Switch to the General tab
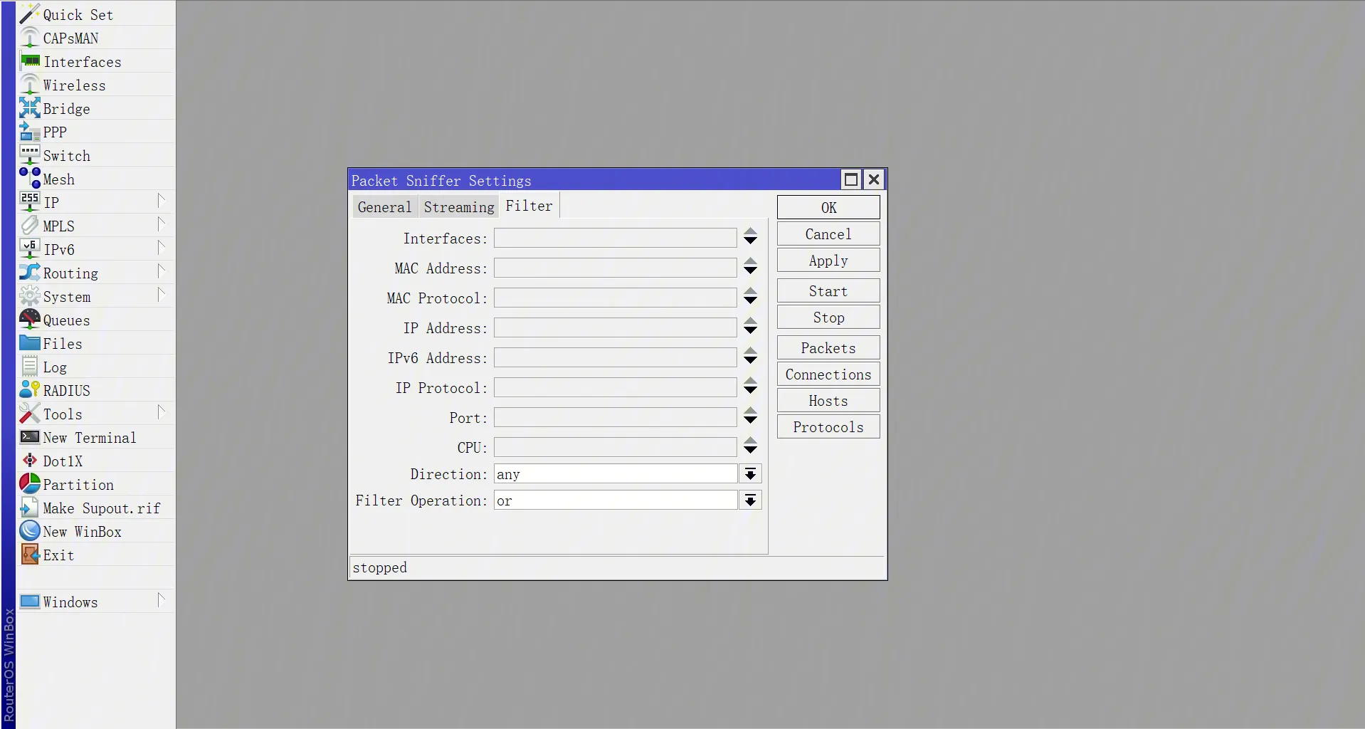1365x729 pixels. click(384, 207)
